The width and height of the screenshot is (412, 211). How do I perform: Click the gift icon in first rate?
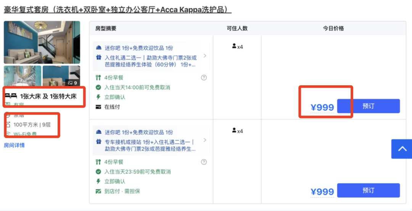pos(98,58)
